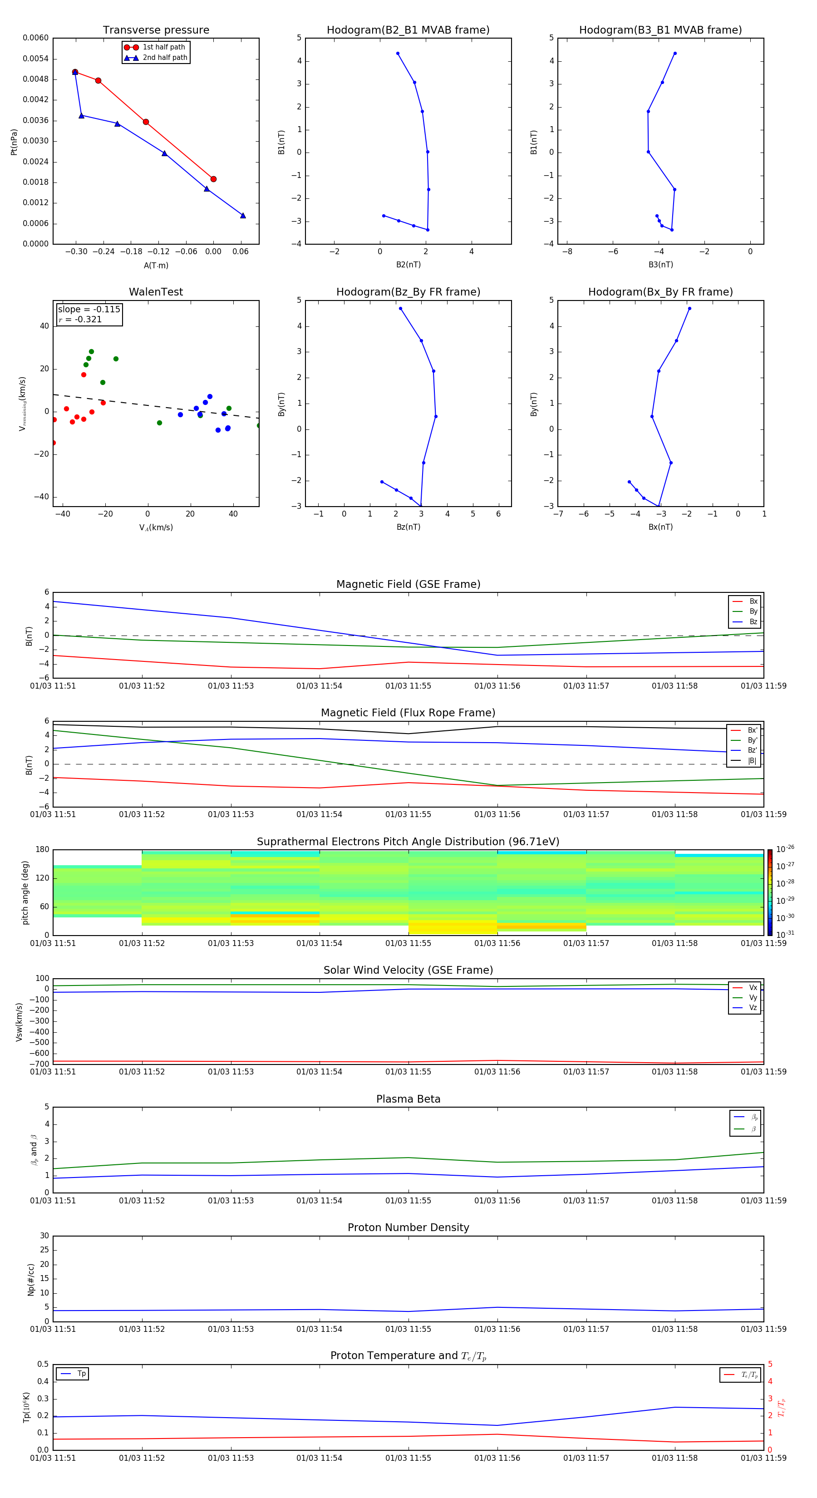Select the '2nd half path' legend entry
The image size is (817, 1498).
tap(155, 58)
